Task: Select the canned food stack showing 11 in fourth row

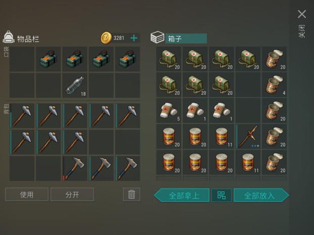Action: pos(221,136)
